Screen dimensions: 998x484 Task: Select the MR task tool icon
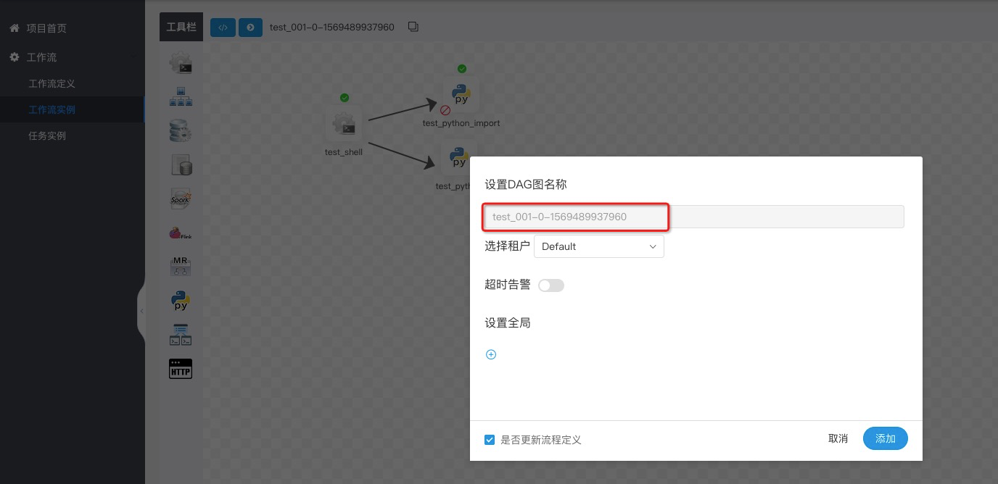[181, 266]
